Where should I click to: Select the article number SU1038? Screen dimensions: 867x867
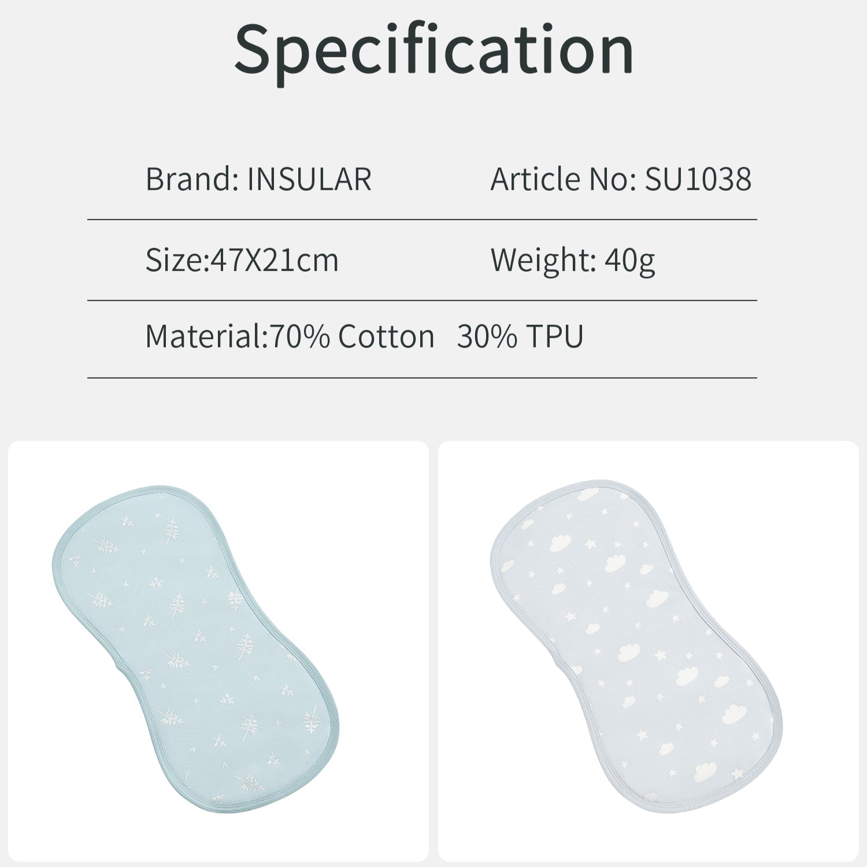[x=698, y=179]
